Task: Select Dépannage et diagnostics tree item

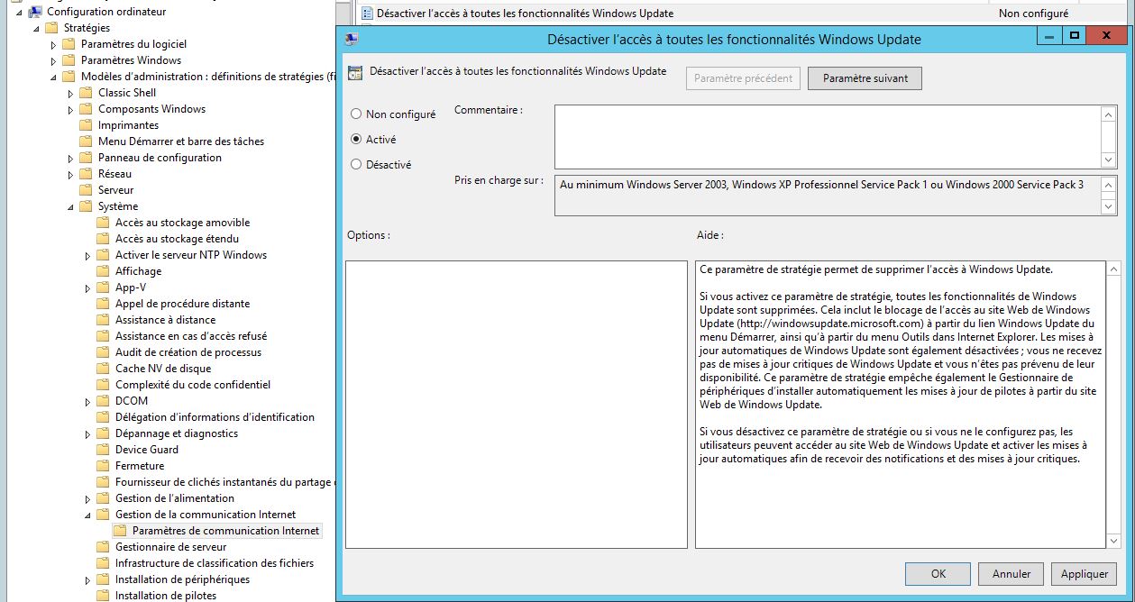Action: click(177, 433)
